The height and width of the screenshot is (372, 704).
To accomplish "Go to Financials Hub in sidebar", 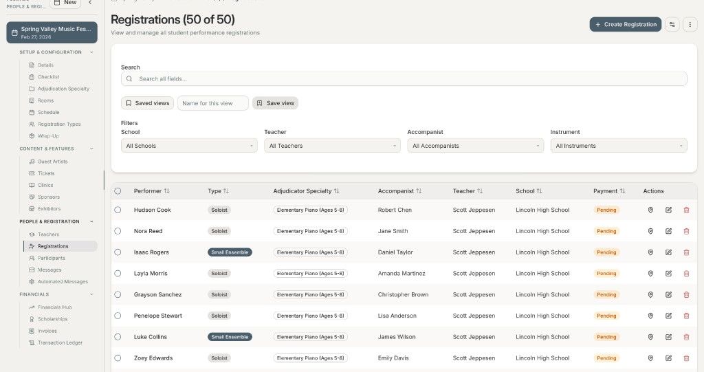I will point(54,307).
